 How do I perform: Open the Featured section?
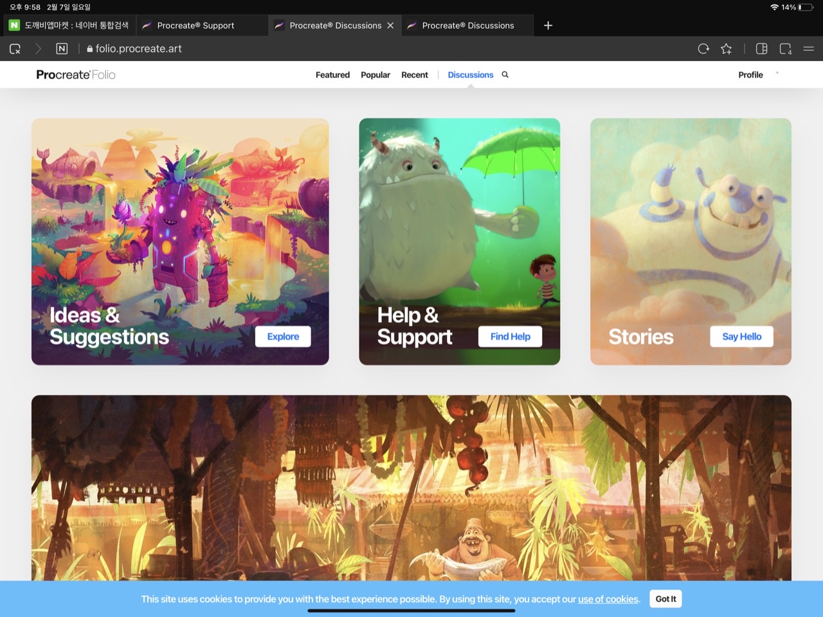click(332, 75)
